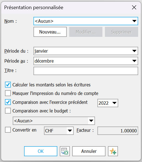This screenshot has height=162, width=142.
Task: Click the Excel export icon button
Action: pos(65,151)
